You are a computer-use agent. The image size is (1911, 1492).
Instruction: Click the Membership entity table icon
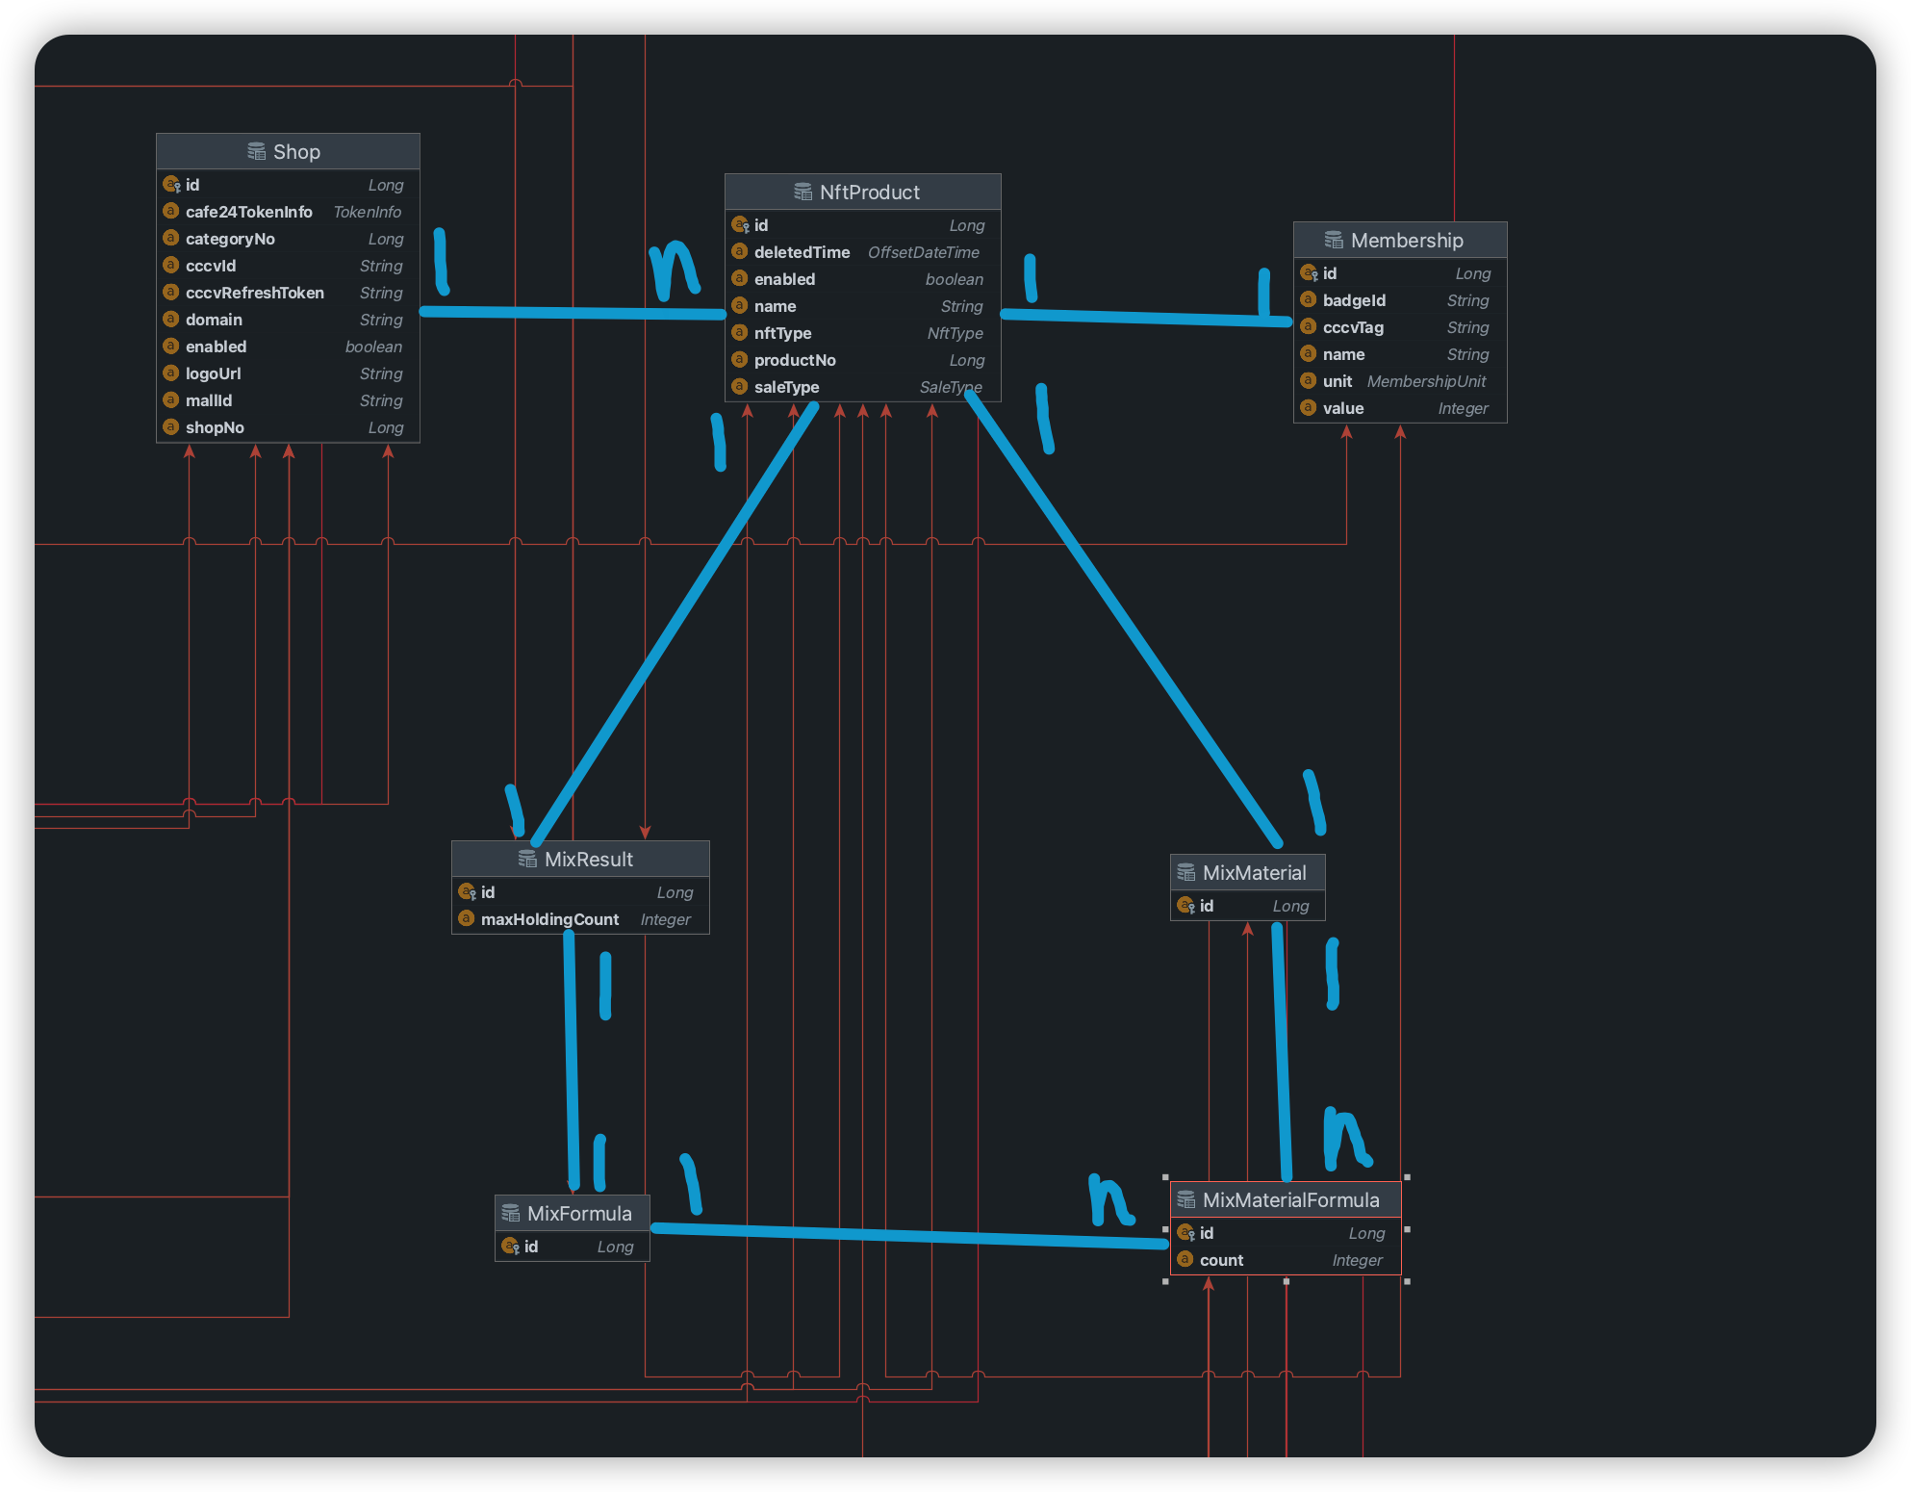pyautogui.click(x=1334, y=240)
